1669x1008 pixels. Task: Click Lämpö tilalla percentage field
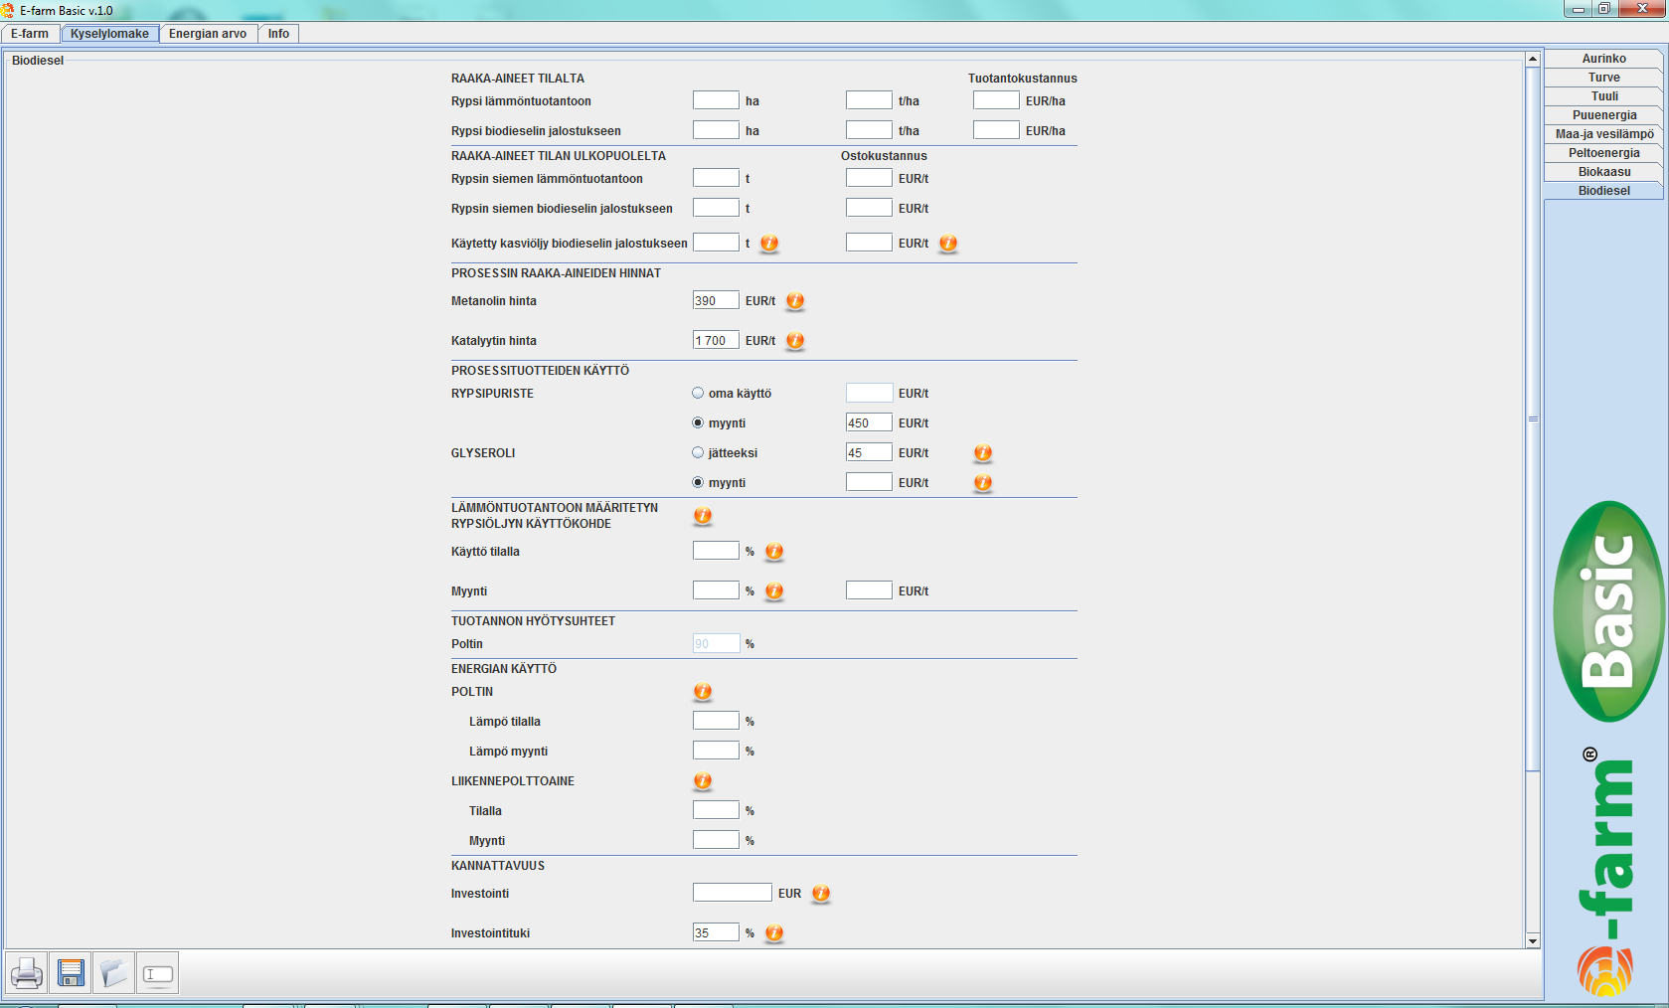pyautogui.click(x=716, y=721)
